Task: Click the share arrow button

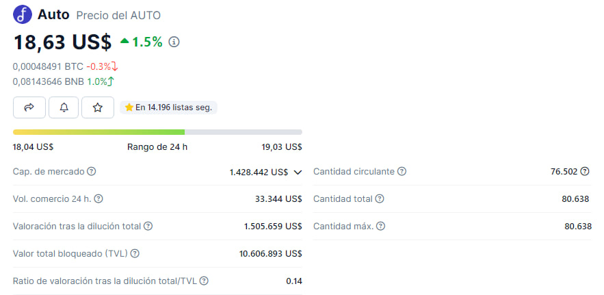Action: (x=29, y=107)
